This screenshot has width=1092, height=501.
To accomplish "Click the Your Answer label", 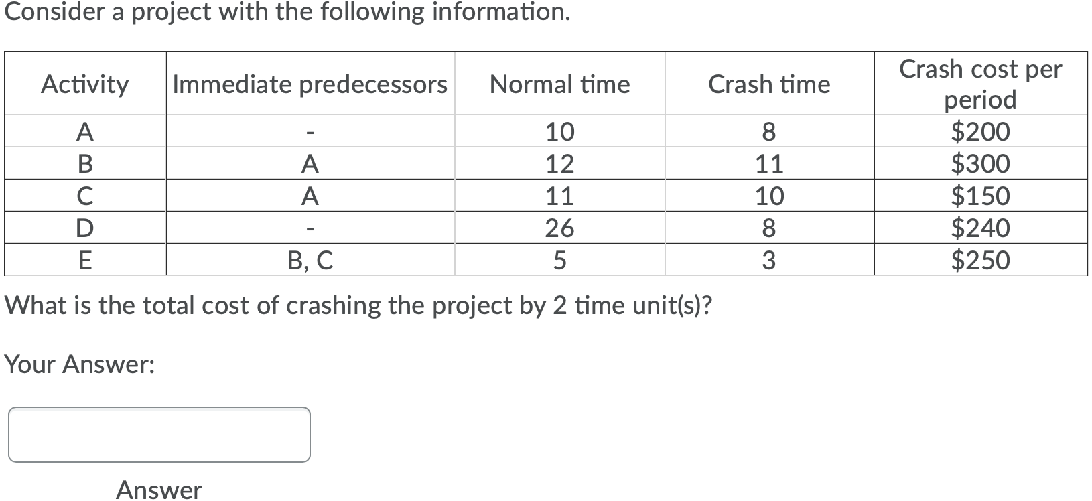I will click(80, 364).
